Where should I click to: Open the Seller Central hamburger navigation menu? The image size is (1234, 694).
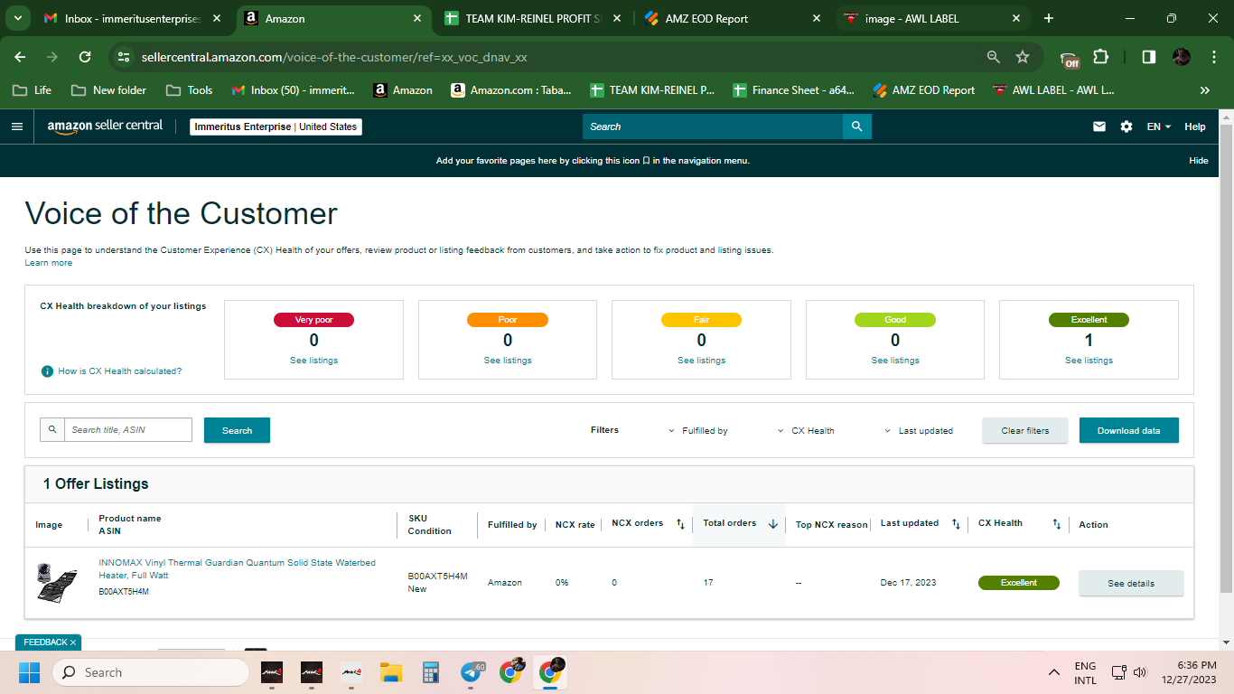coord(16,127)
